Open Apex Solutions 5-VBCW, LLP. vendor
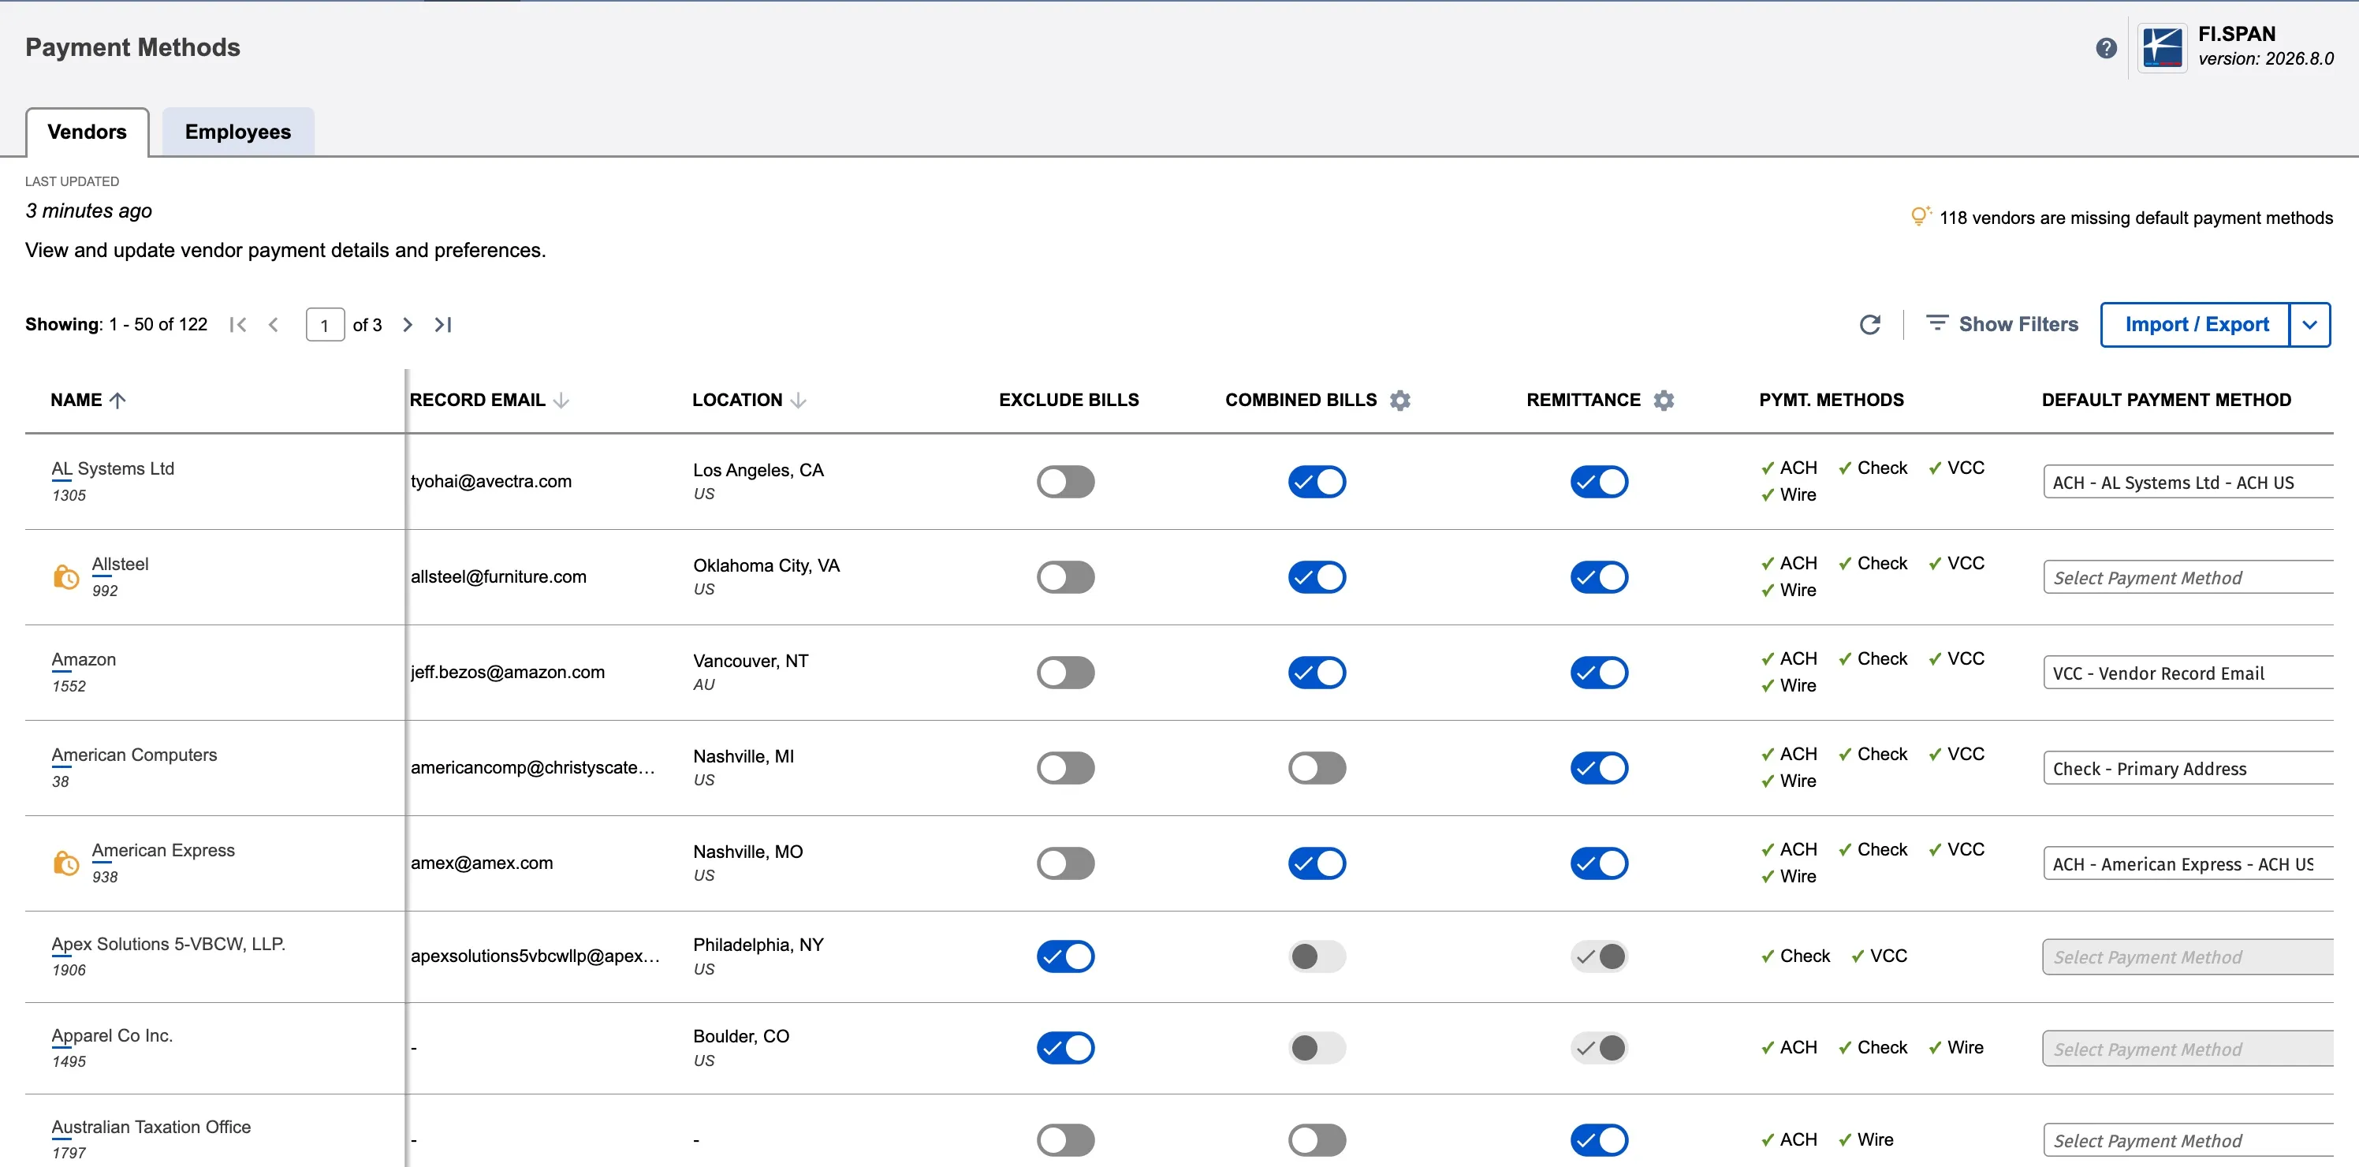This screenshot has height=1167, width=2359. (x=169, y=944)
